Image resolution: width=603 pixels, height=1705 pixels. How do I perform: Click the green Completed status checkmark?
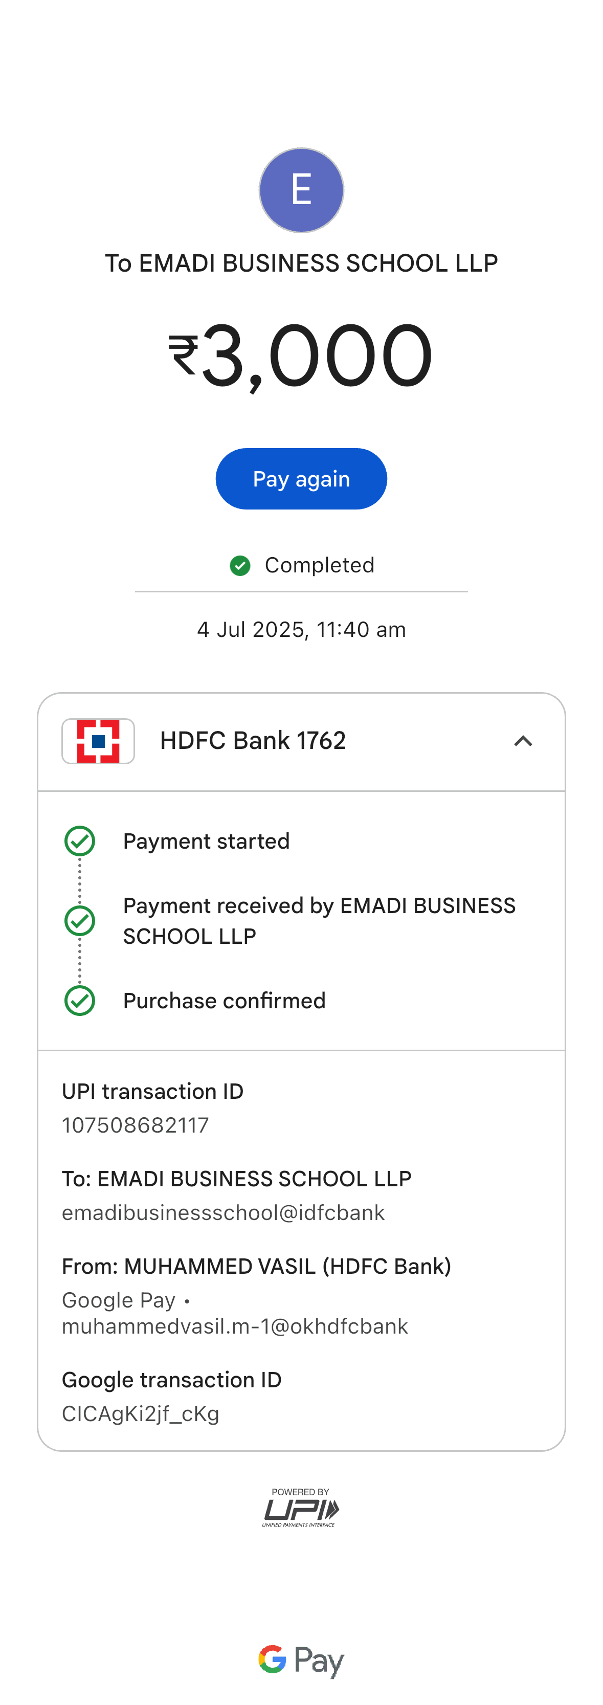click(x=239, y=565)
